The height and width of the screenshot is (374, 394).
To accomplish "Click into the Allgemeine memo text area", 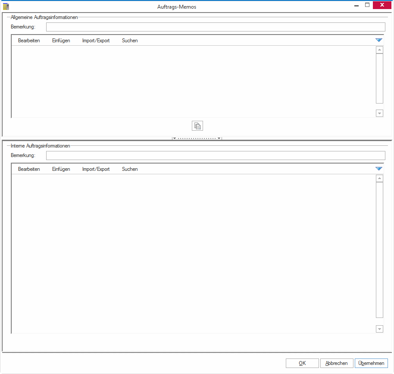I will point(194,82).
